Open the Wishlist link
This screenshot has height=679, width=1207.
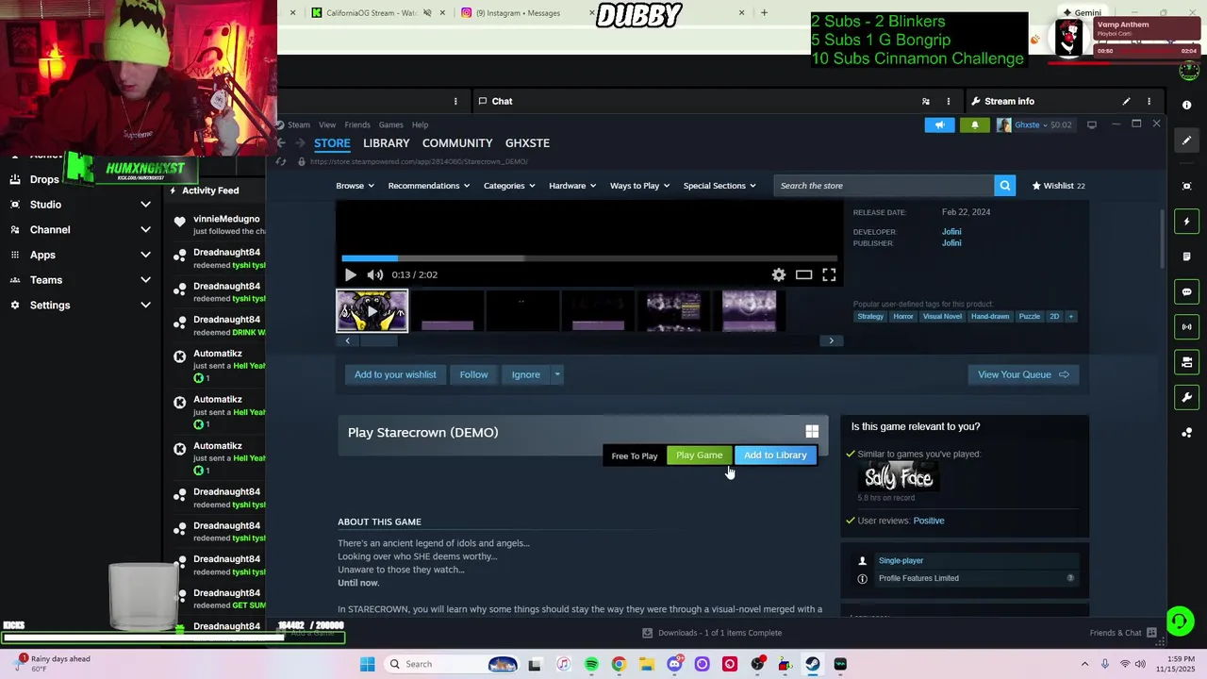[x=1058, y=186]
